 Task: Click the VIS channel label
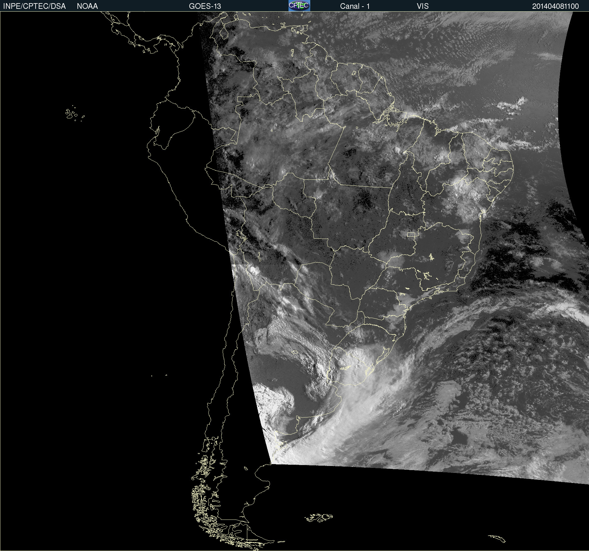[x=423, y=6]
